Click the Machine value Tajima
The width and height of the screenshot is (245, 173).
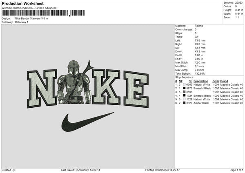point(199,26)
